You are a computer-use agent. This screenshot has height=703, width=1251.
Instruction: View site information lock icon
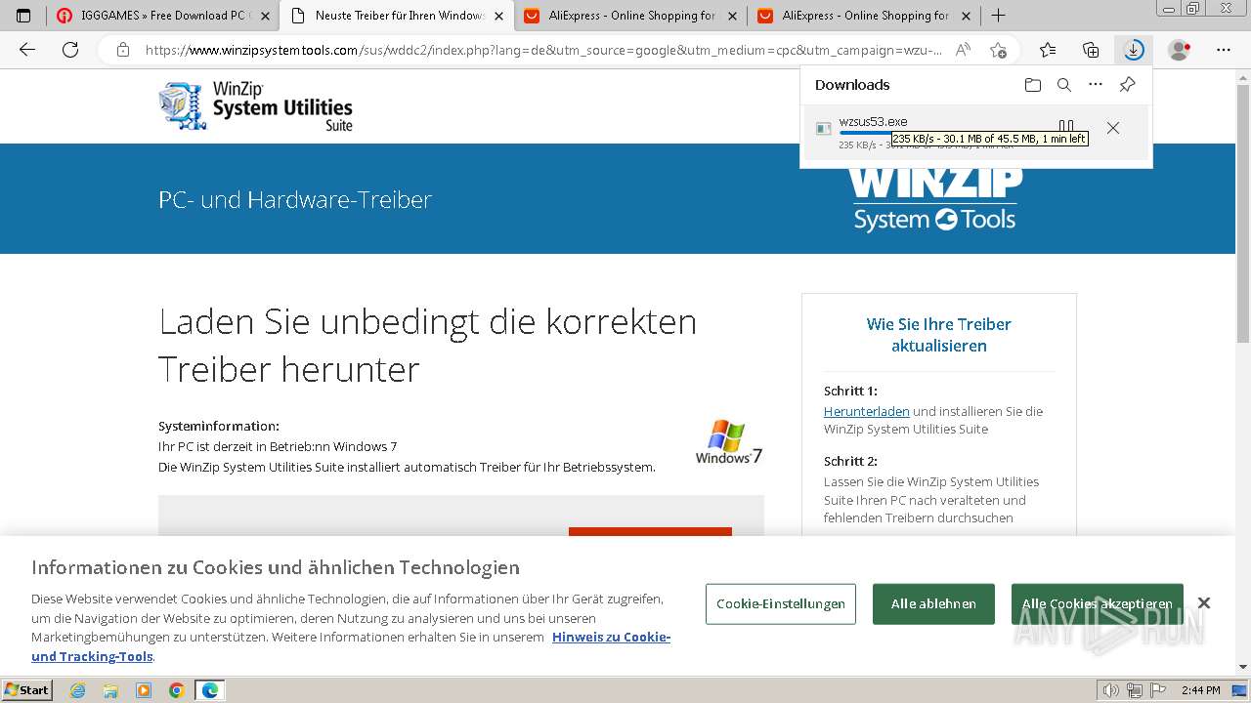123,50
